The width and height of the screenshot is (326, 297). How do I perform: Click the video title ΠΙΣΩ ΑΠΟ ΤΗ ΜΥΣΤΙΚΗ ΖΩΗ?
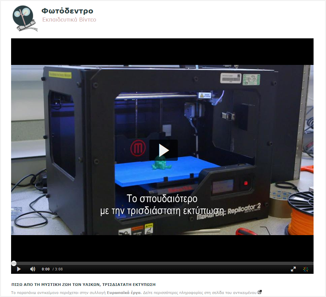83,285
